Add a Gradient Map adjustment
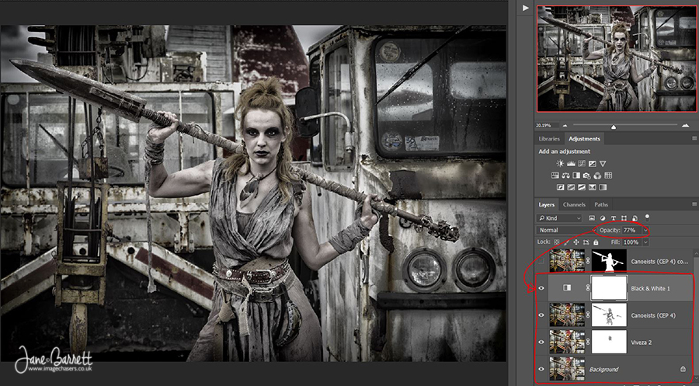Viewport: 699px width, 386px height. pos(603,187)
